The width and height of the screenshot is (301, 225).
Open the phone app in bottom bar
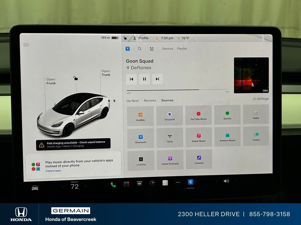pyautogui.click(x=113, y=184)
